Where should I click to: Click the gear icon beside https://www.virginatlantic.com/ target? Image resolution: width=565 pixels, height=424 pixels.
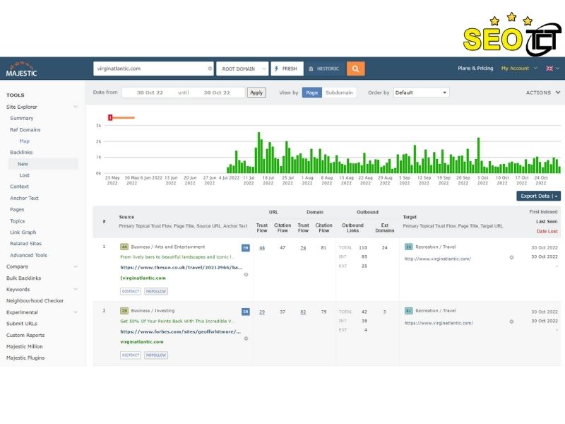[x=511, y=322]
